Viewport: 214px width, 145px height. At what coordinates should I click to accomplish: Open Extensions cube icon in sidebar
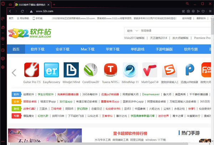(x=3, y=58)
